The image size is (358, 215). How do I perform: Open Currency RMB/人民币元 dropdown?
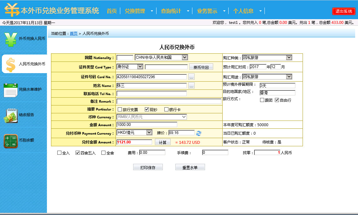151,117
